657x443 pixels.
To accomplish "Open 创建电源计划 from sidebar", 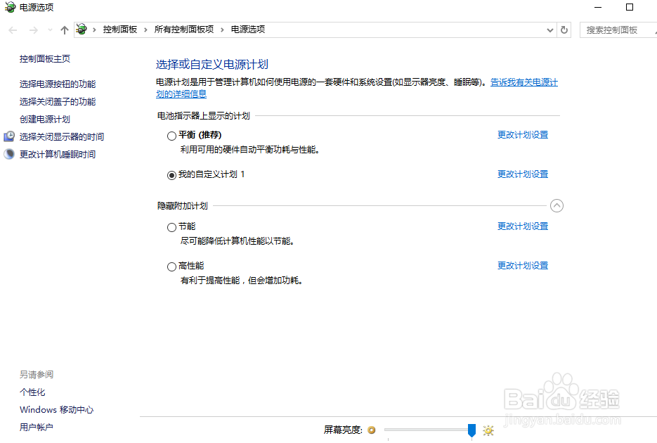I will 43,119.
